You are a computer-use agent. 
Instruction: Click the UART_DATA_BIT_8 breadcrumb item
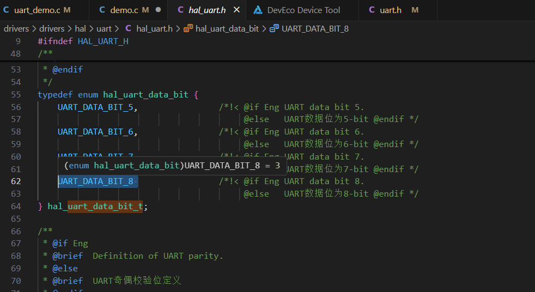click(x=315, y=29)
